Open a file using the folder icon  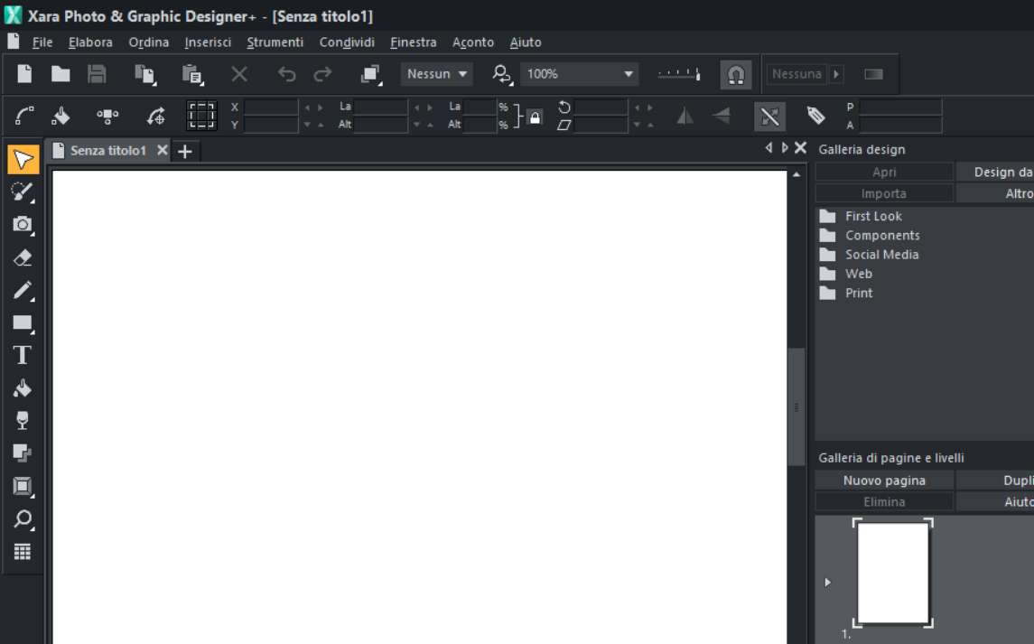pyautogui.click(x=61, y=74)
